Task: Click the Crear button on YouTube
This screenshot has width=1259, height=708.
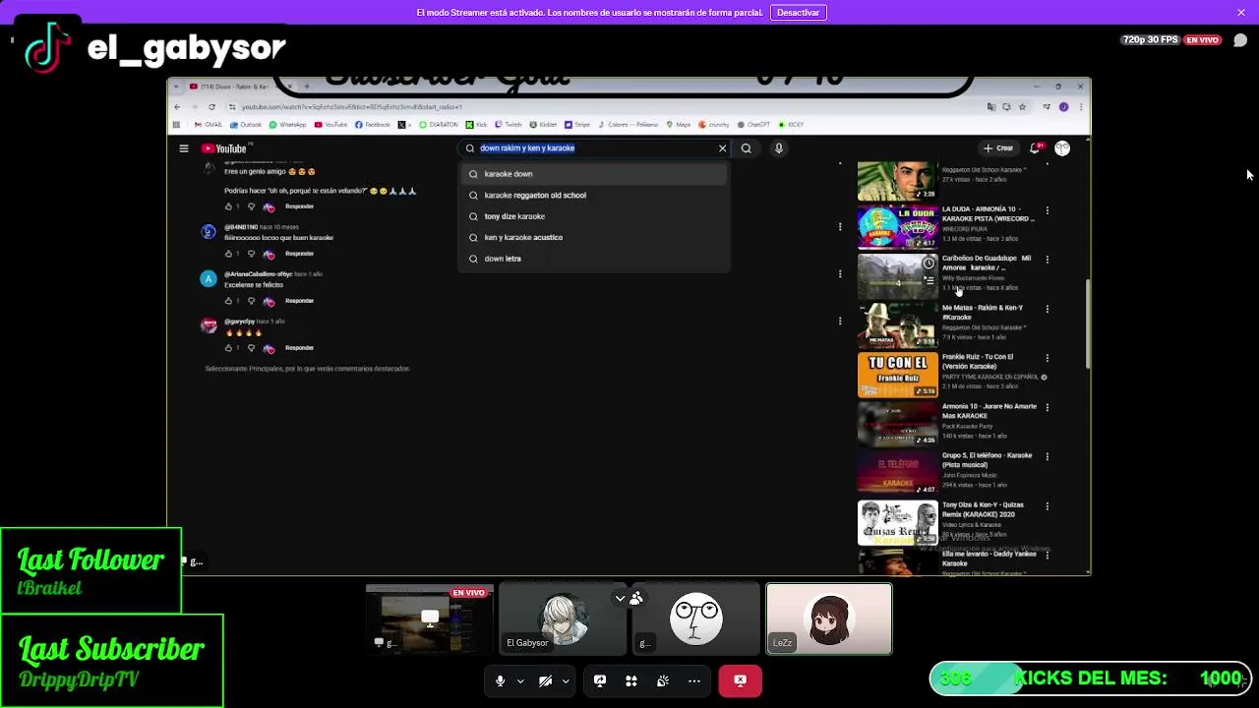Action: [x=998, y=148]
